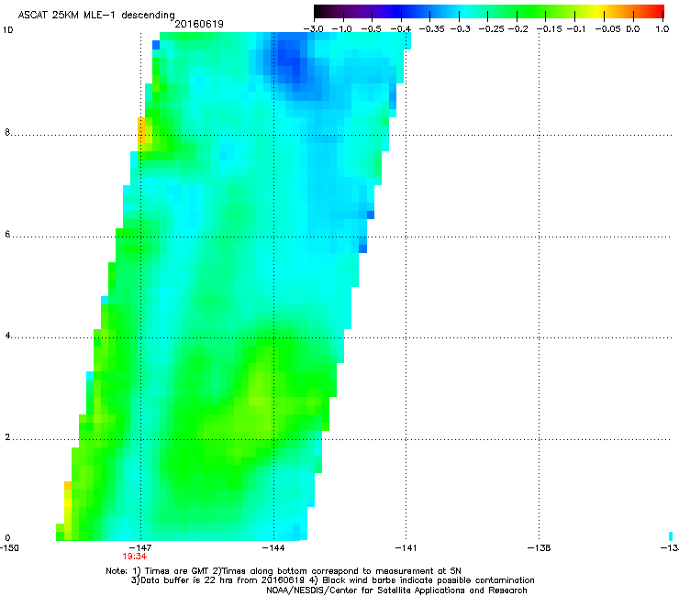Click the latitude label 0
This screenshot has width=679, height=596.
click(7, 538)
